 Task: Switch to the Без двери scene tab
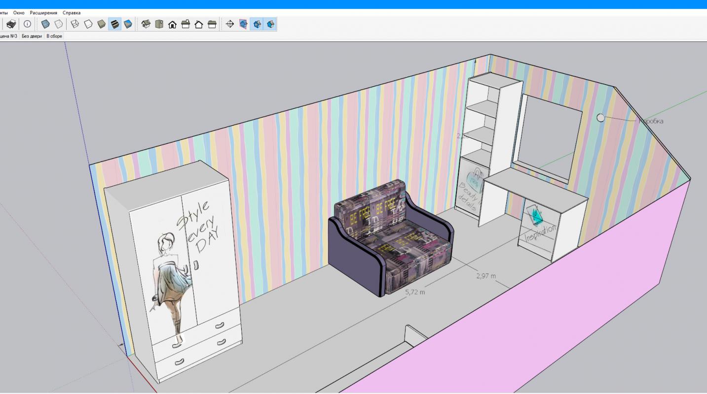[32, 36]
